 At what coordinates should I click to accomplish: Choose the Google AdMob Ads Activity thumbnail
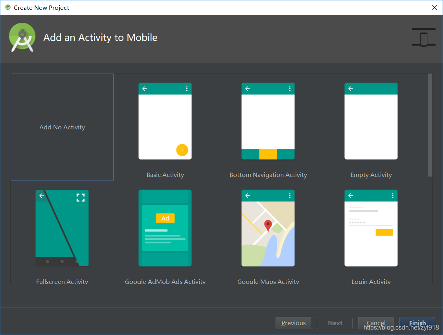[165, 228]
